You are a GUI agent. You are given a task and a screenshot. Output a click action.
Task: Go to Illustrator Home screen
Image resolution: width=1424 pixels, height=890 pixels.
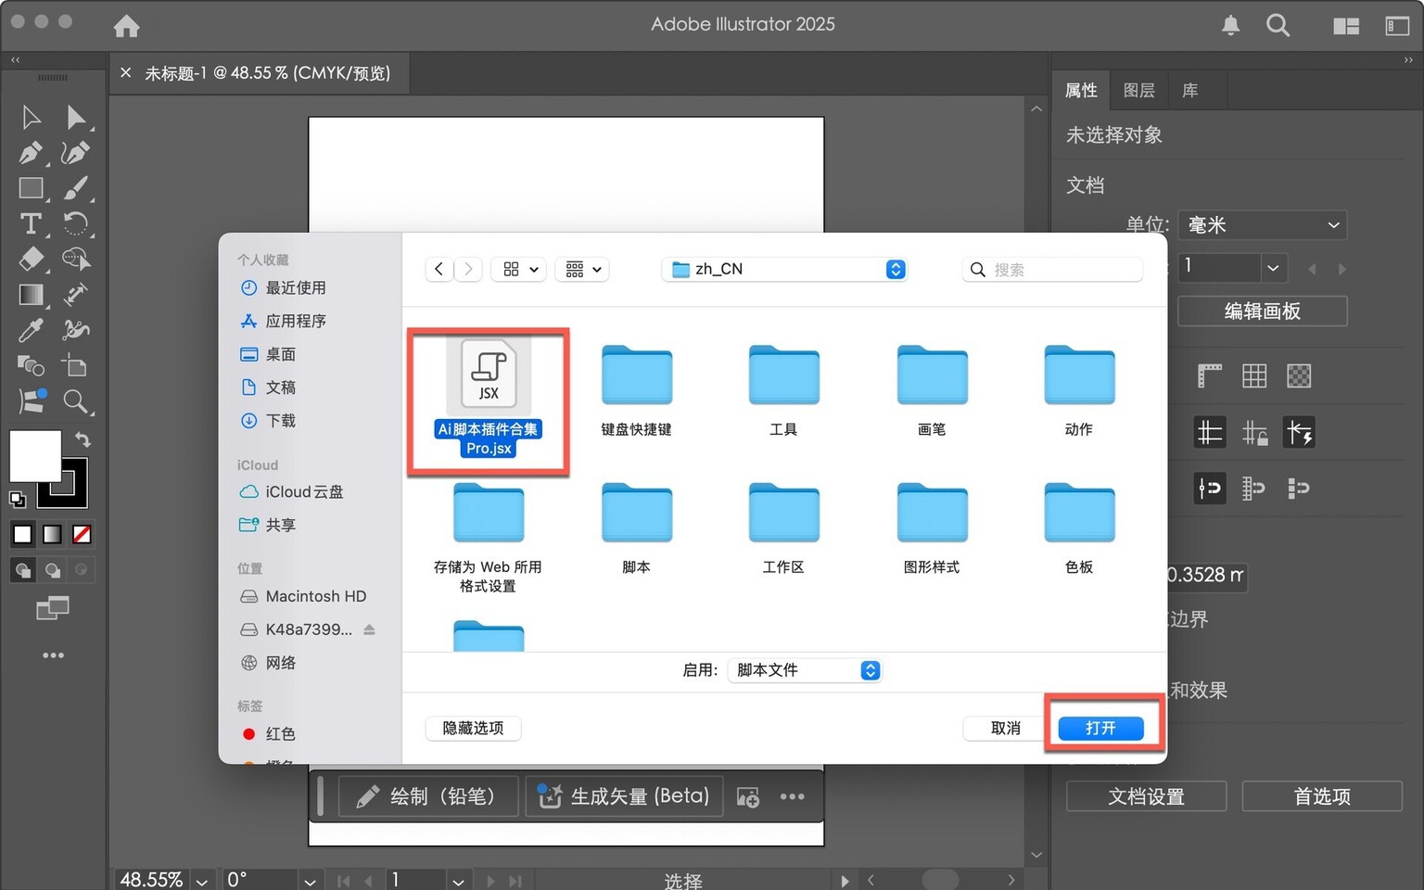pos(127,25)
